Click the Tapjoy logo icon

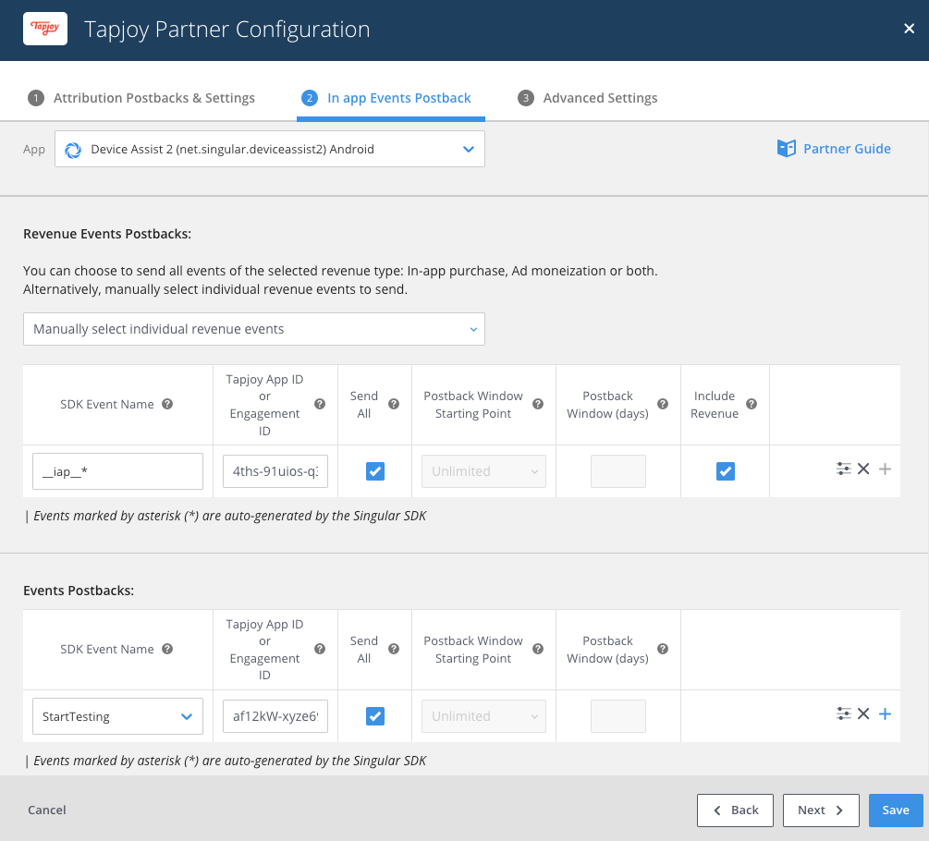coord(45,29)
